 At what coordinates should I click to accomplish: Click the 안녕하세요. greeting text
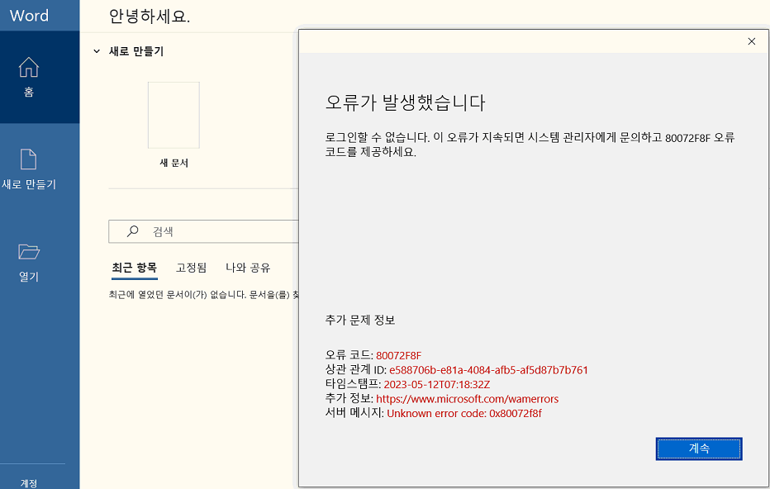[x=150, y=17]
